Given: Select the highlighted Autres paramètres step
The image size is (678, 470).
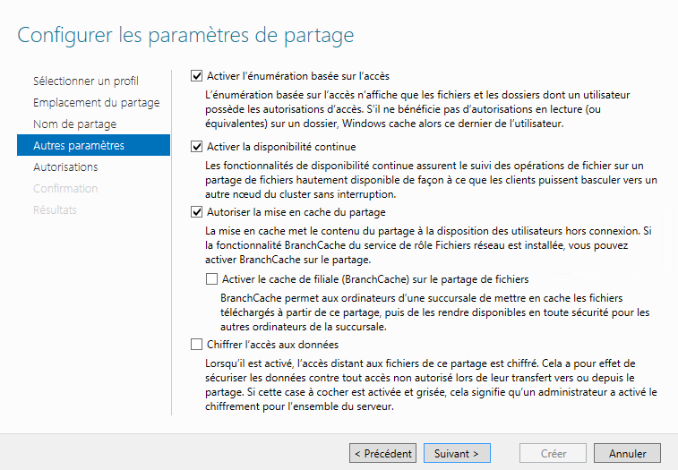Looking at the screenshot, I should [x=93, y=145].
